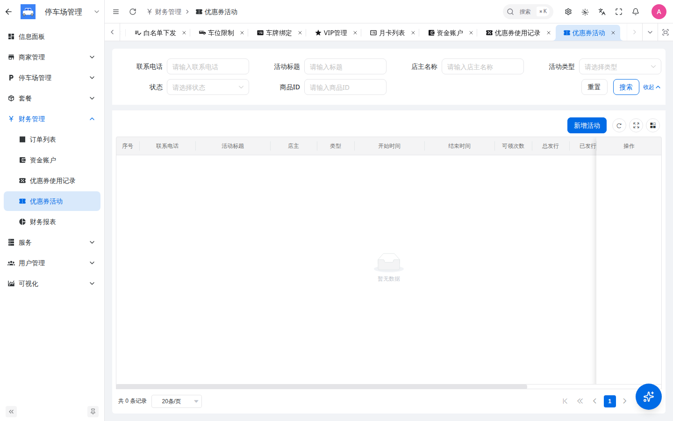Open the 停车场管理 app switcher dropdown
The width and height of the screenshot is (673, 421).
tap(97, 12)
